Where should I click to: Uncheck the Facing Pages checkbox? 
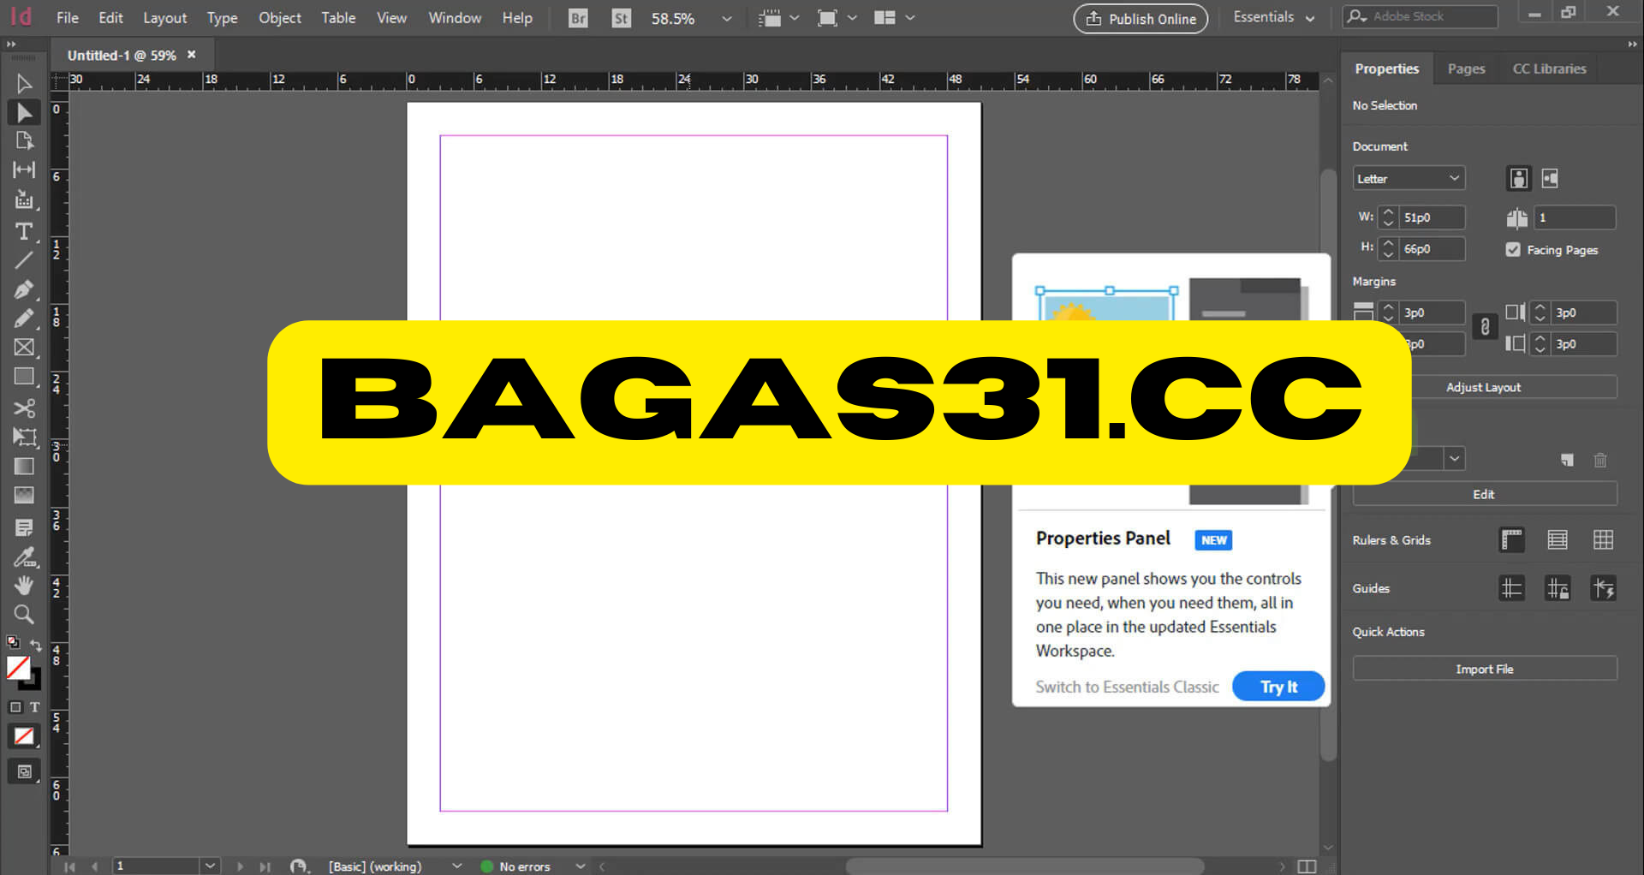(1513, 249)
